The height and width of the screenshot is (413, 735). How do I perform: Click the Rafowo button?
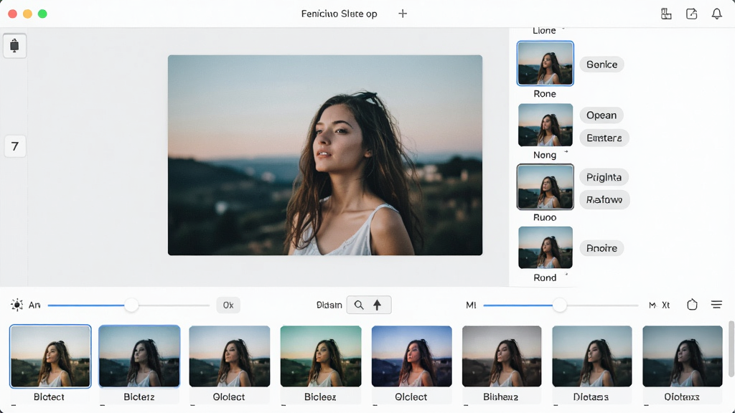point(604,200)
